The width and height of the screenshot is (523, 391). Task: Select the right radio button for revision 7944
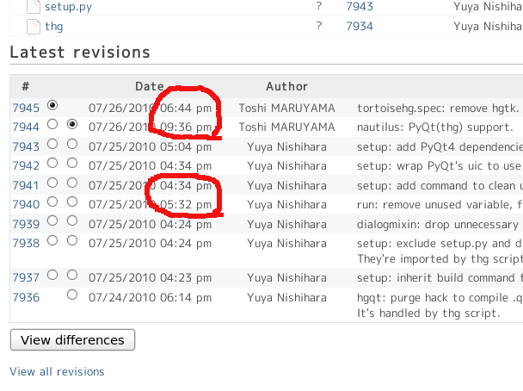click(x=72, y=125)
